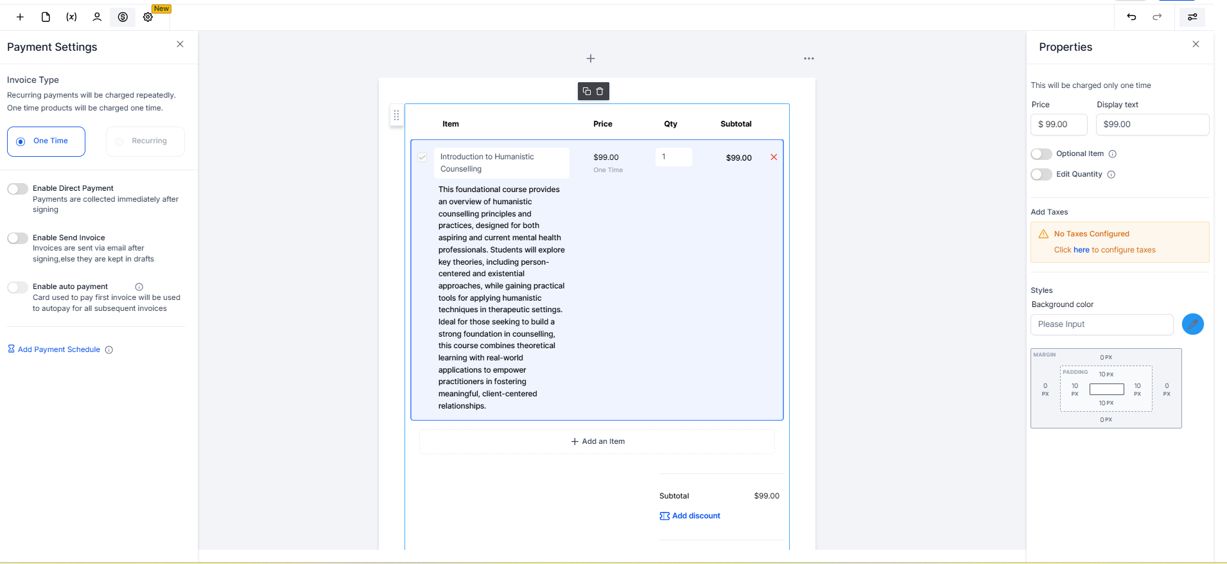Open the properties sliders panel icon
Image resolution: width=1227 pixels, height=564 pixels.
tap(1192, 17)
